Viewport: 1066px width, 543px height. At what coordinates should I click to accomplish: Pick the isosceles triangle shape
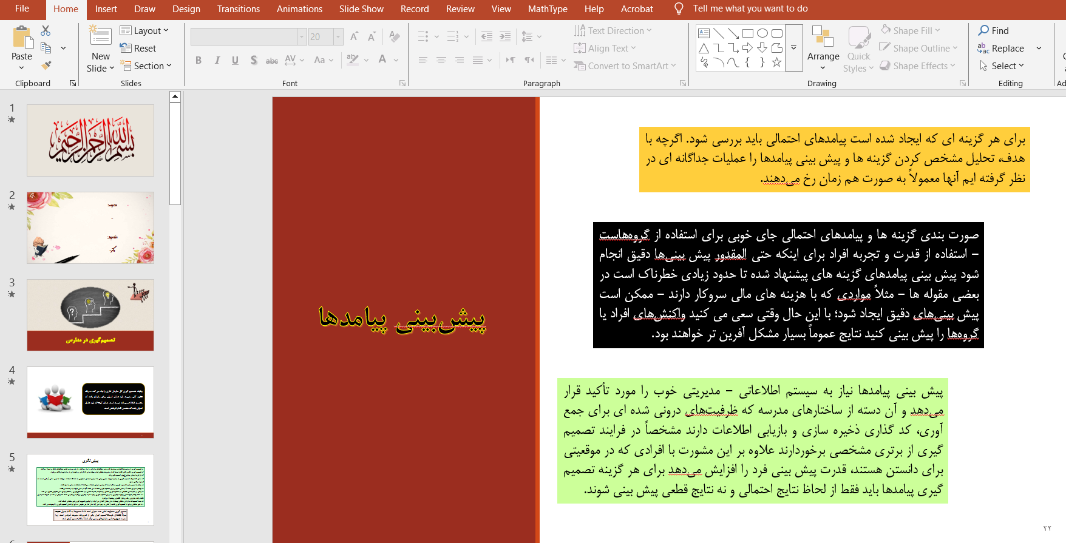point(704,48)
